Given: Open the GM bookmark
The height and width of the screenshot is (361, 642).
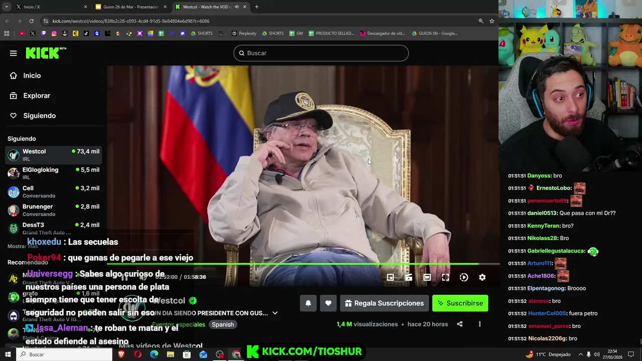Looking at the screenshot, I should 295,34.
